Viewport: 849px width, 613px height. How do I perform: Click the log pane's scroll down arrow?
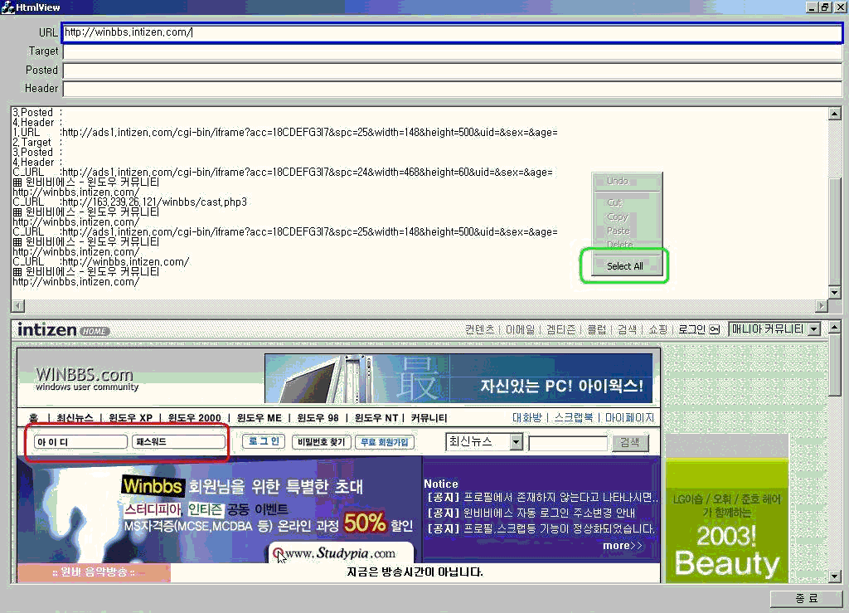834,293
